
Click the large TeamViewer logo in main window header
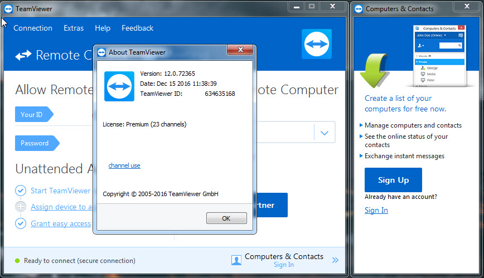[316, 44]
